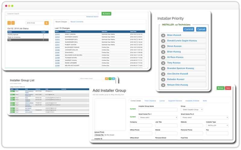Image resolution: width=241 pixels, height=150 pixels.
Task: Click the drag handle beside Tony #10010
Action: [x=163, y=63]
